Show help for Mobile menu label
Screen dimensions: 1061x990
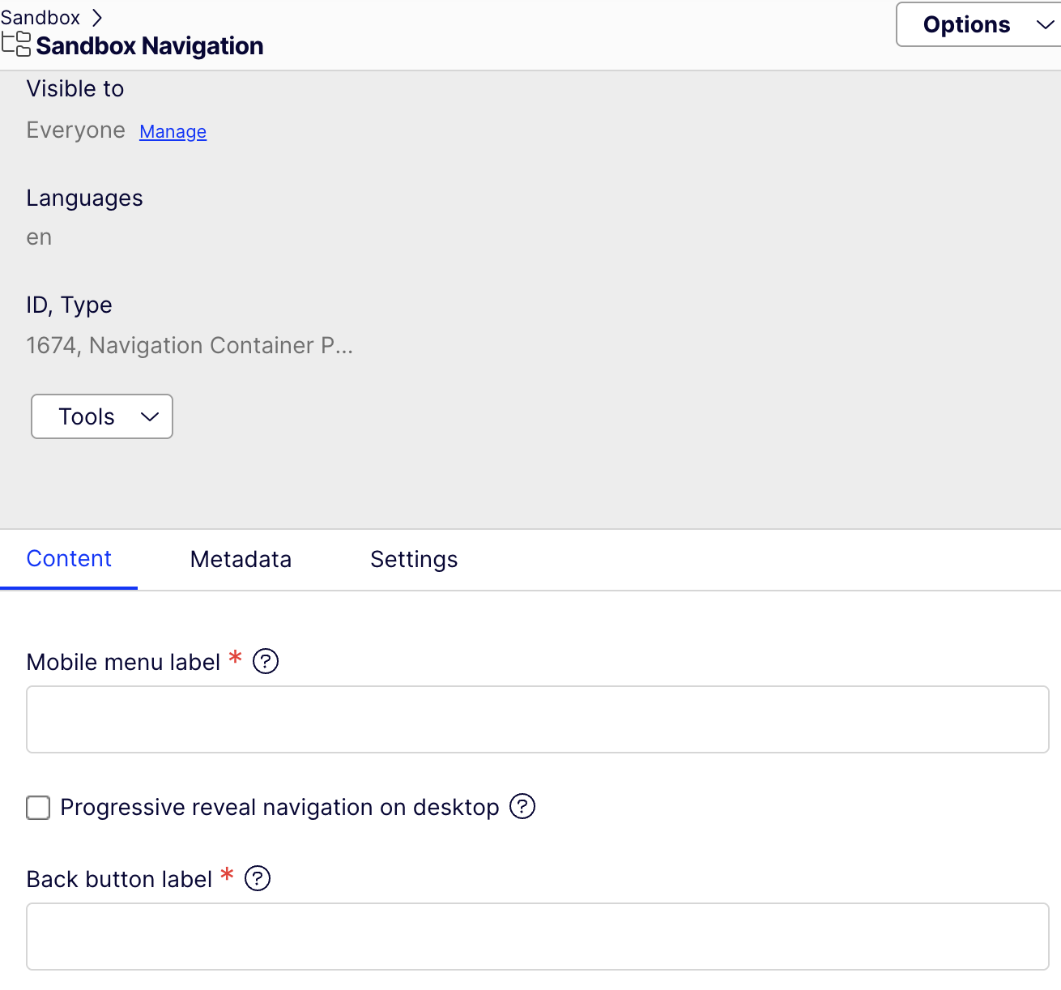(266, 662)
